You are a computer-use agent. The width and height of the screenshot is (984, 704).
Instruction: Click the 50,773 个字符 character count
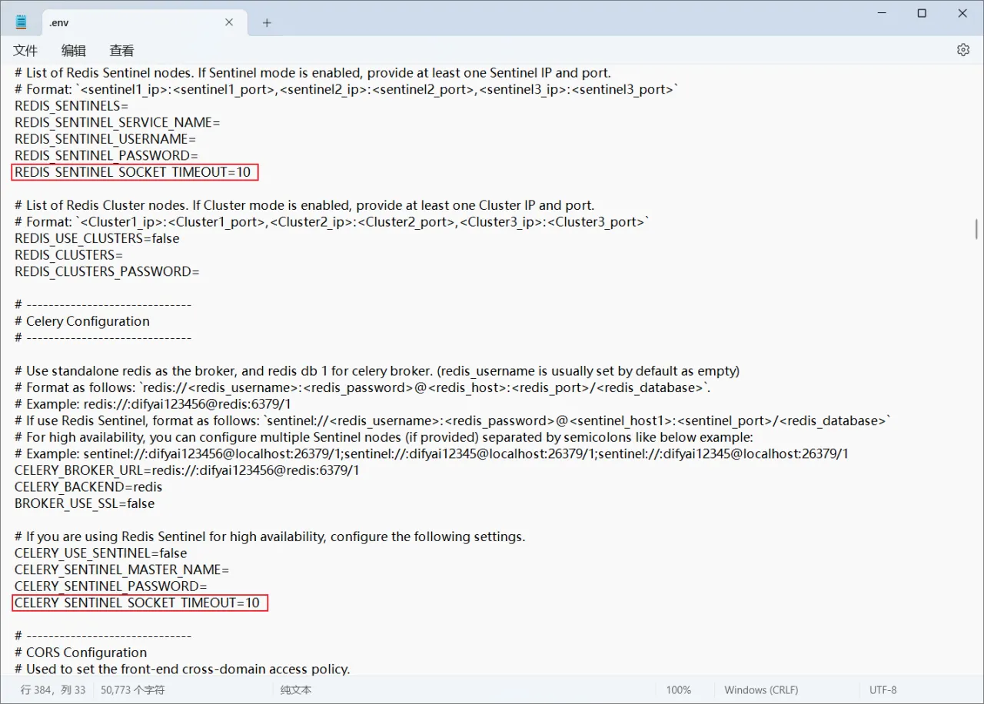tap(133, 690)
